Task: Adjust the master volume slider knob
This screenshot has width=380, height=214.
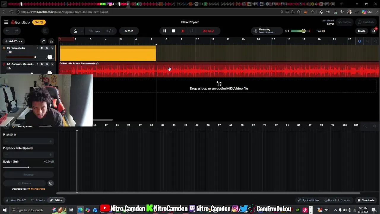Action: point(303,31)
